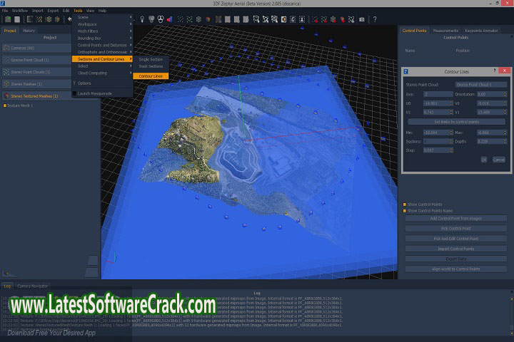
Task: Click the Stereo Meshes item icon
Action: [x=6, y=83]
